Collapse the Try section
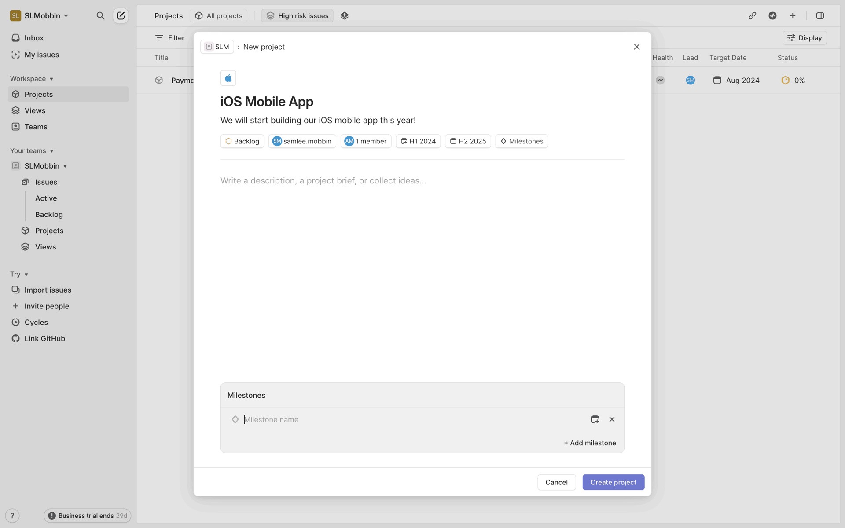845x528 pixels. click(x=19, y=275)
